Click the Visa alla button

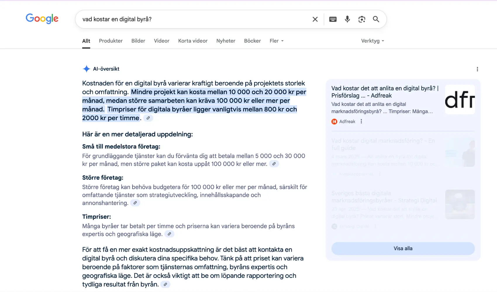(x=403, y=248)
